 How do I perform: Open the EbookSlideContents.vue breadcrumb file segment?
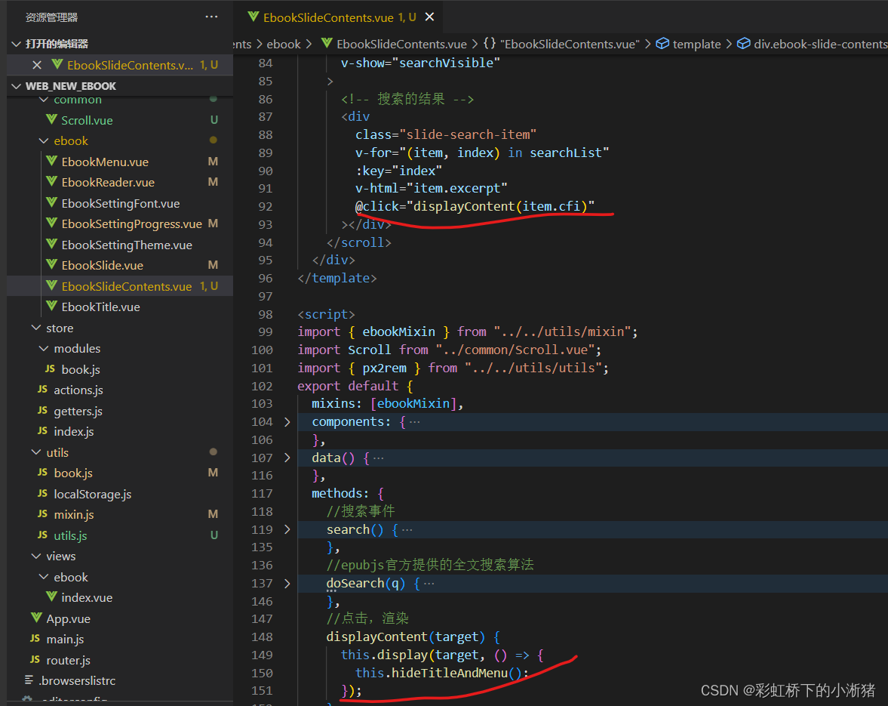(x=401, y=44)
